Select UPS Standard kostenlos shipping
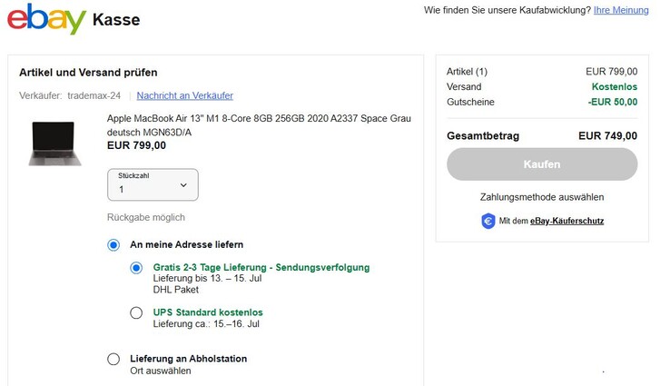The width and height of the screenshot is (670, 386). [x=136, y=313]
